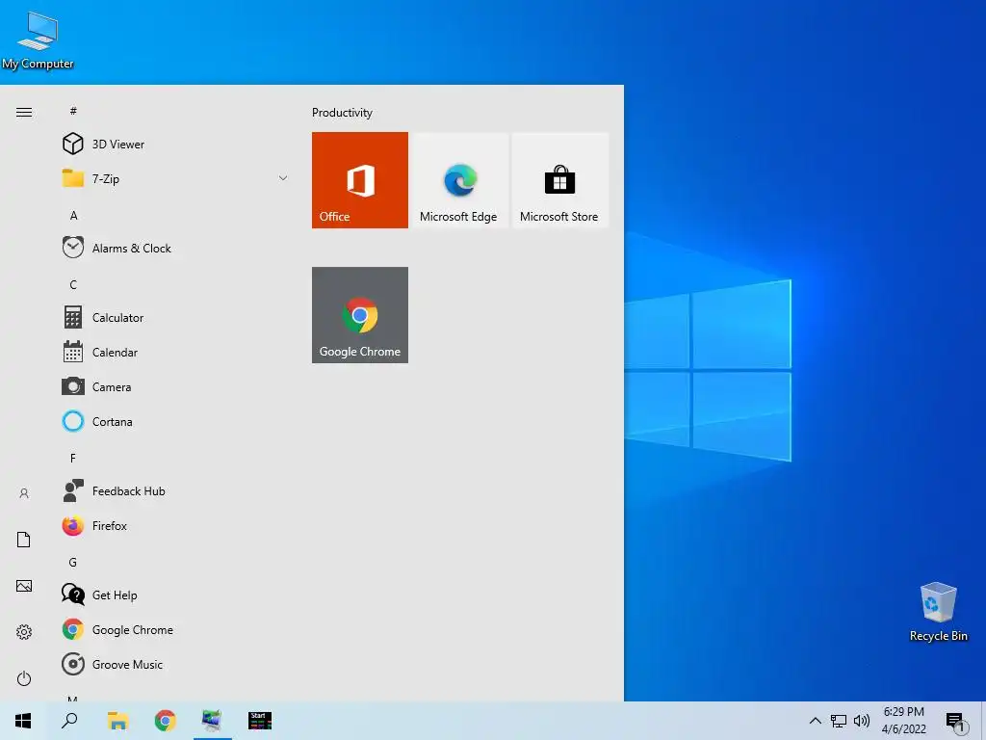986x740 pixels.
Task: Open taskbar Search magnifier
Action: 69,721
